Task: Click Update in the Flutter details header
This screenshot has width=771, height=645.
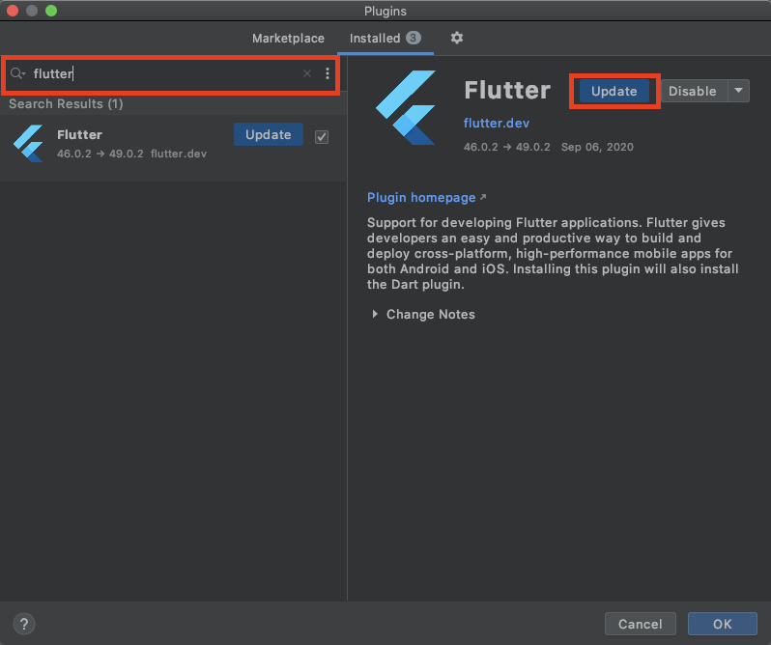Action: pyautogui.click(x=614, y=91)
